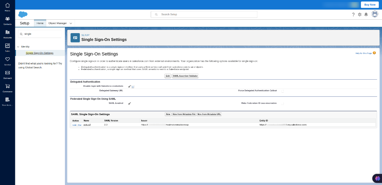Focus the Search Setup input field

click(x=204, y=15)
